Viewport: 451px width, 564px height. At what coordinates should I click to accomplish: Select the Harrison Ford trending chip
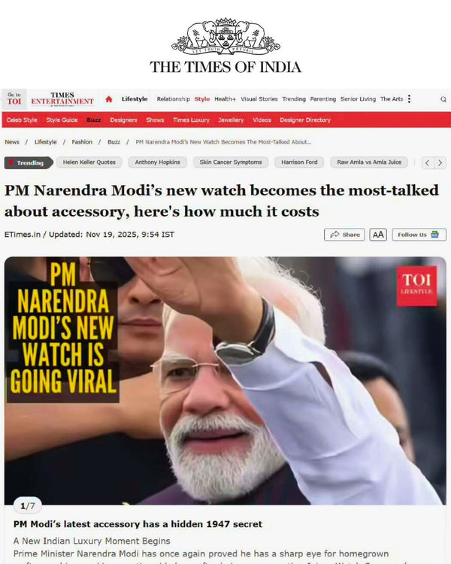click(x=299, y=162)
